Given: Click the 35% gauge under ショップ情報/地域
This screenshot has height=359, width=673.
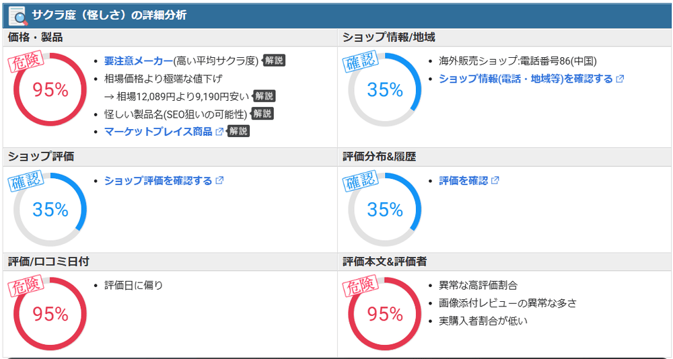Looking at the screenshot, I should point(384,90).
